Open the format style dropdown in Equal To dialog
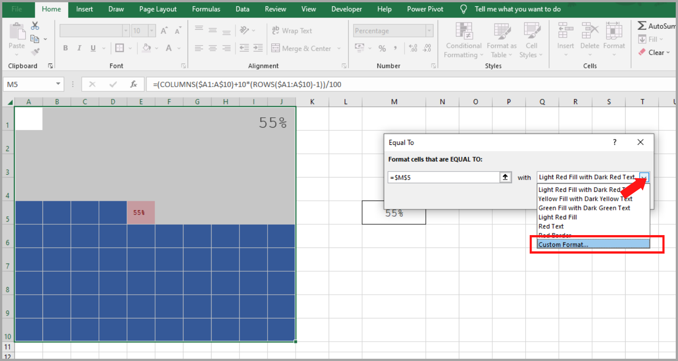Viewport: 678px width, 361px height. (644, 177)
